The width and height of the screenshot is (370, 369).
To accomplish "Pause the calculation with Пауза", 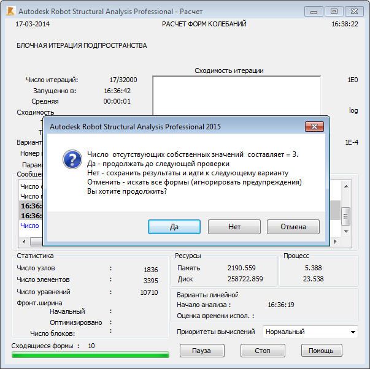I will pos(202,351).
